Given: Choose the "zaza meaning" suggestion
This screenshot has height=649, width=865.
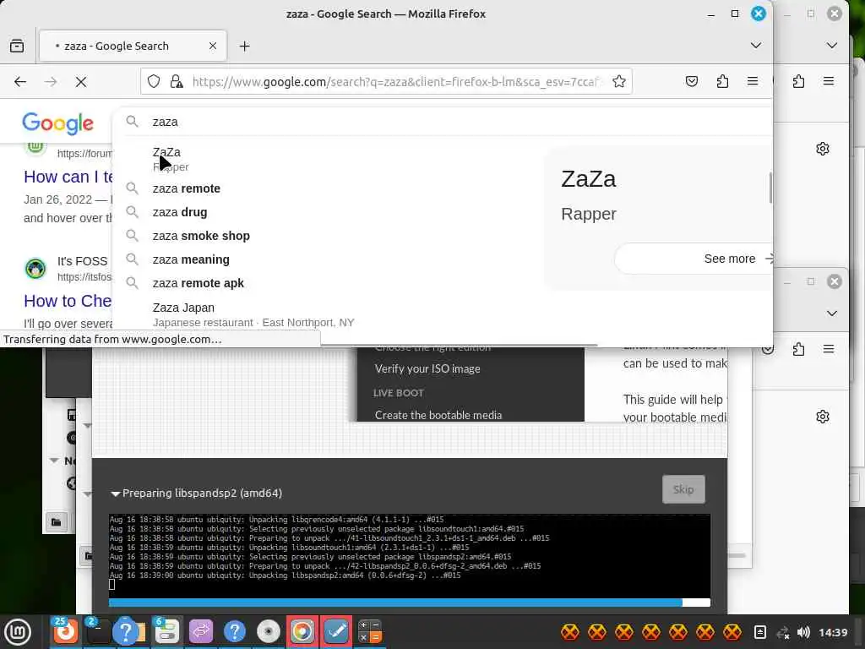Looking at the screenshot, I should (325, 259).
